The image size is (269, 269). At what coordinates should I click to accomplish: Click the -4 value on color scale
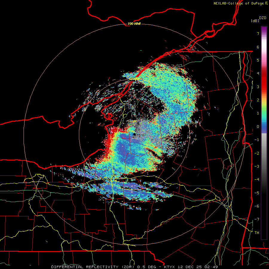[257, 180]
